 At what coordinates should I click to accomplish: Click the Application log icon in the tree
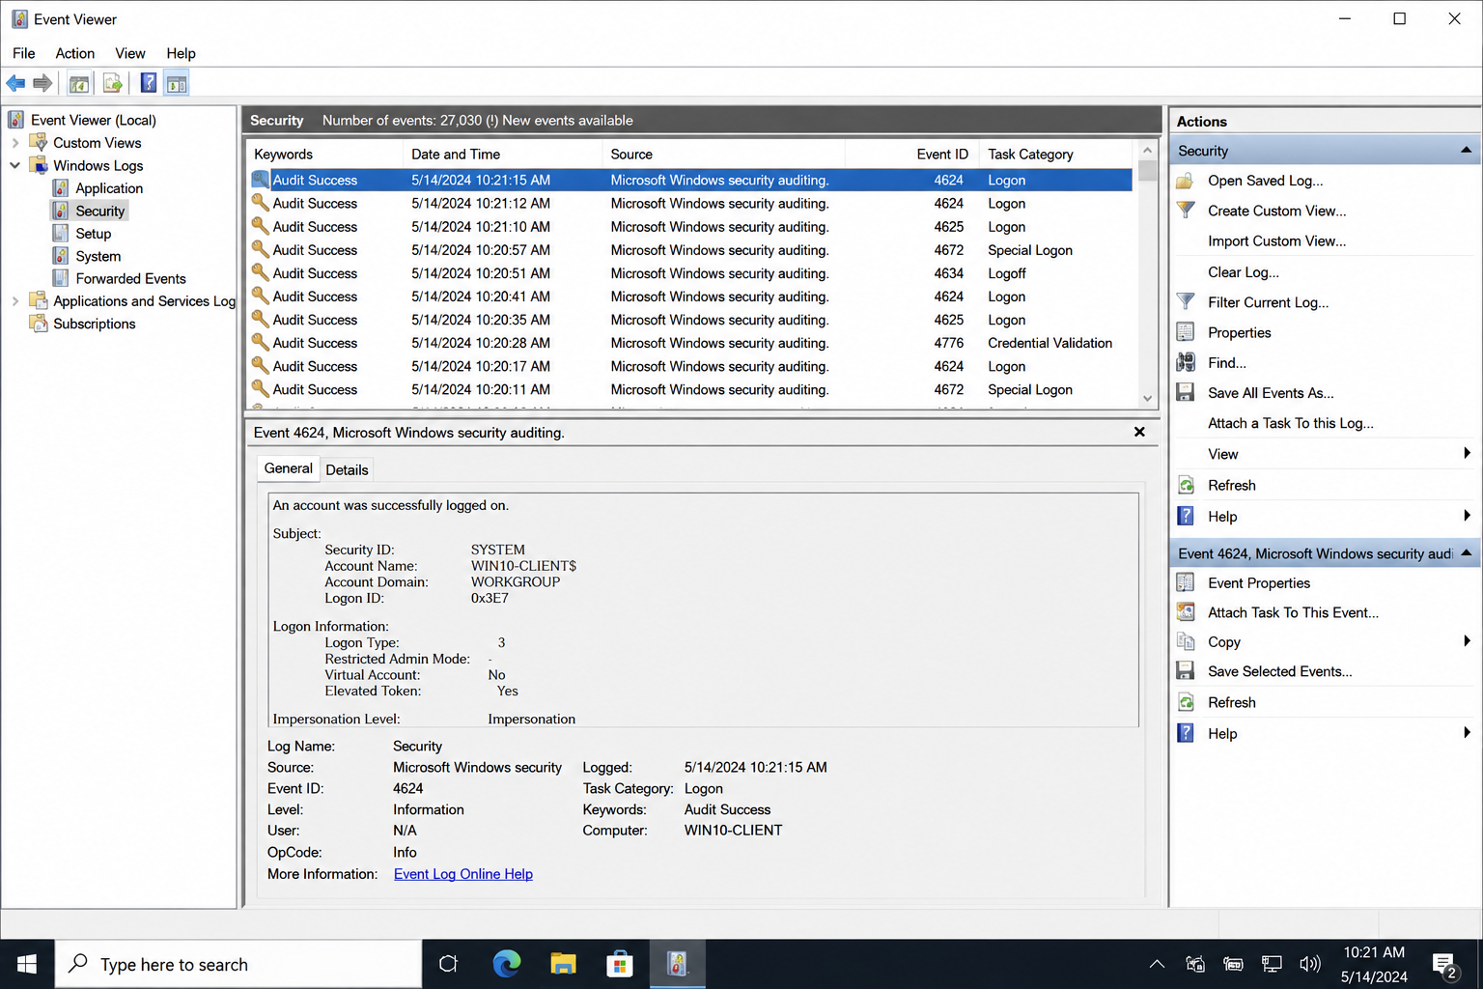pos(61,188)
